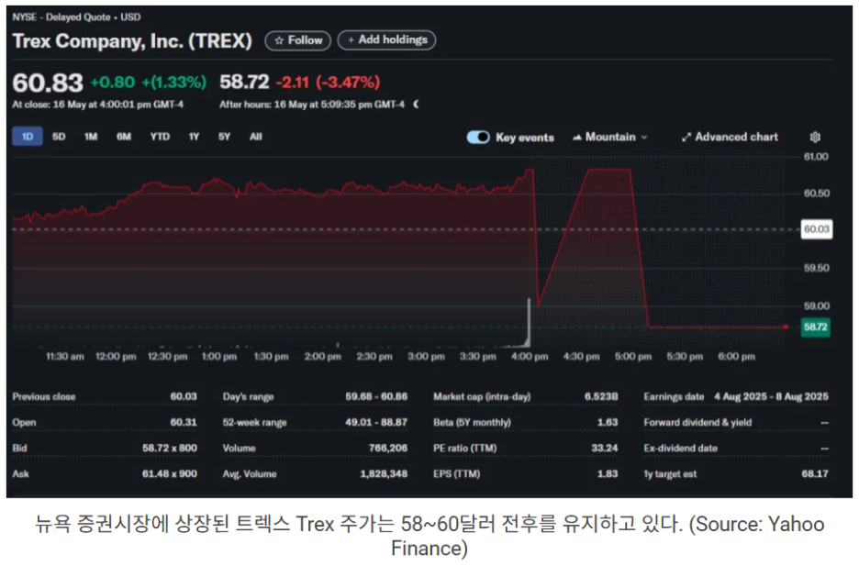859x566 pixels.
Task: Open chart settings gear icon
Action: coord(815,137)
